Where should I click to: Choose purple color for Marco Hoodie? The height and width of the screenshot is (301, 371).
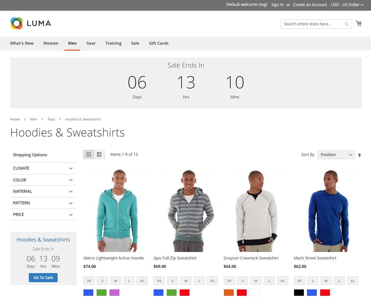(x=115, y=293)
